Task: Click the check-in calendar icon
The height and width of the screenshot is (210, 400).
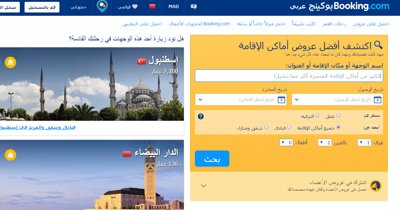Action: pos(378,99)
